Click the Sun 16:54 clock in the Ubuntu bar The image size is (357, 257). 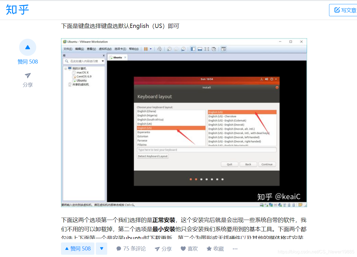207,79
